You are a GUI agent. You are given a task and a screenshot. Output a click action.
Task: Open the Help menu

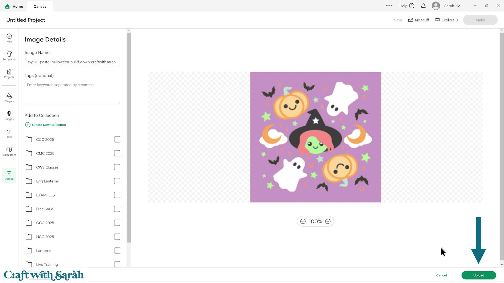(x=407, y=6)
